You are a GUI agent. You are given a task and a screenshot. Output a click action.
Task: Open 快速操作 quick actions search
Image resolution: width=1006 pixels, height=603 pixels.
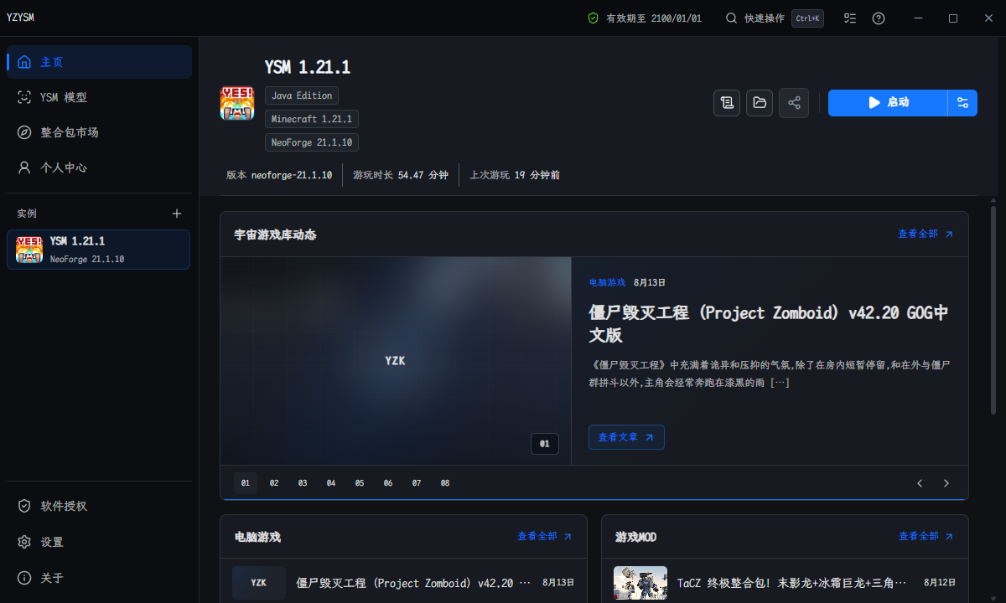click(x=754, y=18)
